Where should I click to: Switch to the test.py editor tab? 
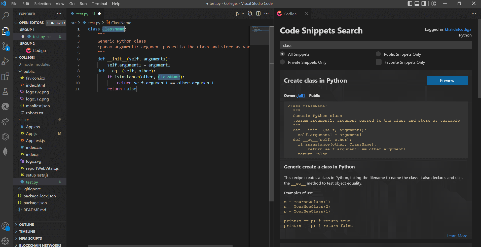[86, 14]
